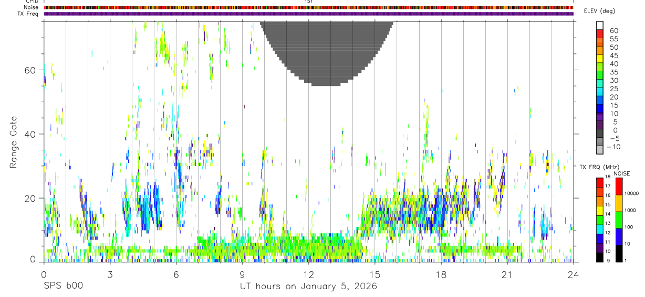Click the purple TX Freq strip above plot
Viewport: 645px width, 297px height.
[x=308, y=14]
